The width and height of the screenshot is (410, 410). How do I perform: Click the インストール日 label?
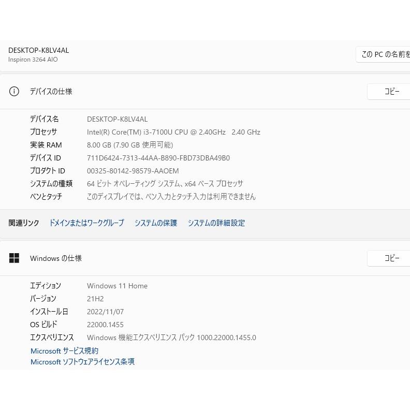tap(49, 312)
